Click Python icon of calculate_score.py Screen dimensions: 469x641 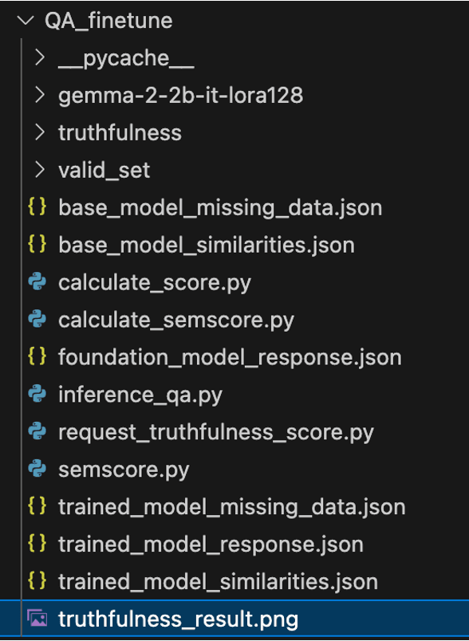(37, 282)
